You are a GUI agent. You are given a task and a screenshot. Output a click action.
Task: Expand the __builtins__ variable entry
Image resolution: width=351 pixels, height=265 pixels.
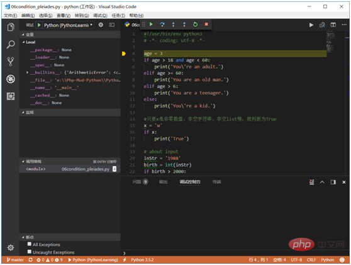27,72
